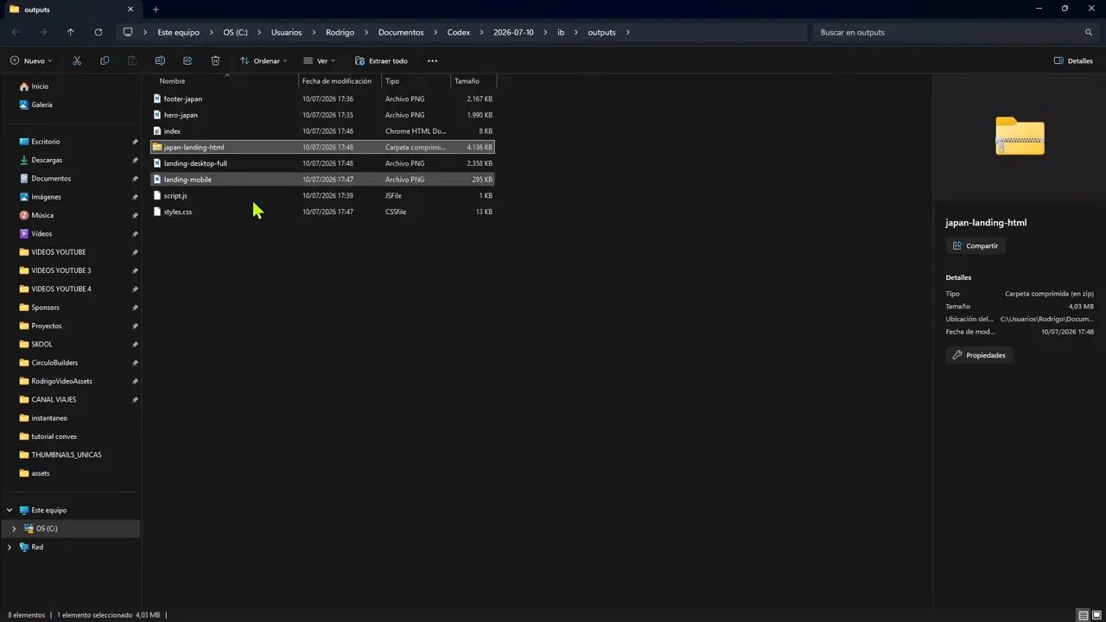Select the footer-japan PNG file

pyautogui.click(x=322, y=98)
